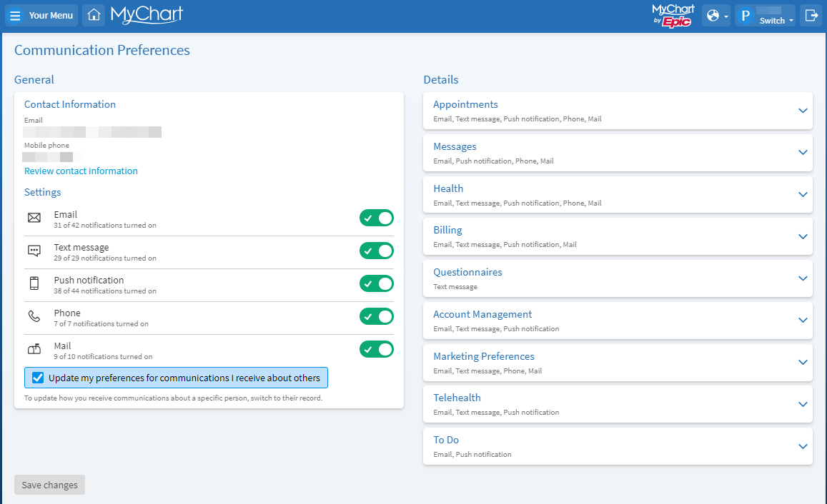
Task: Uncheck update preferences about others checkbox
Action: 39,378
